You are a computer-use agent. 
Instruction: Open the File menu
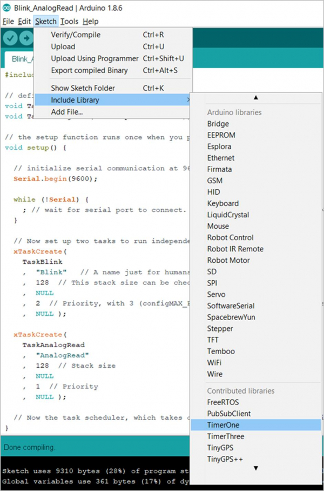coord(8,22)
